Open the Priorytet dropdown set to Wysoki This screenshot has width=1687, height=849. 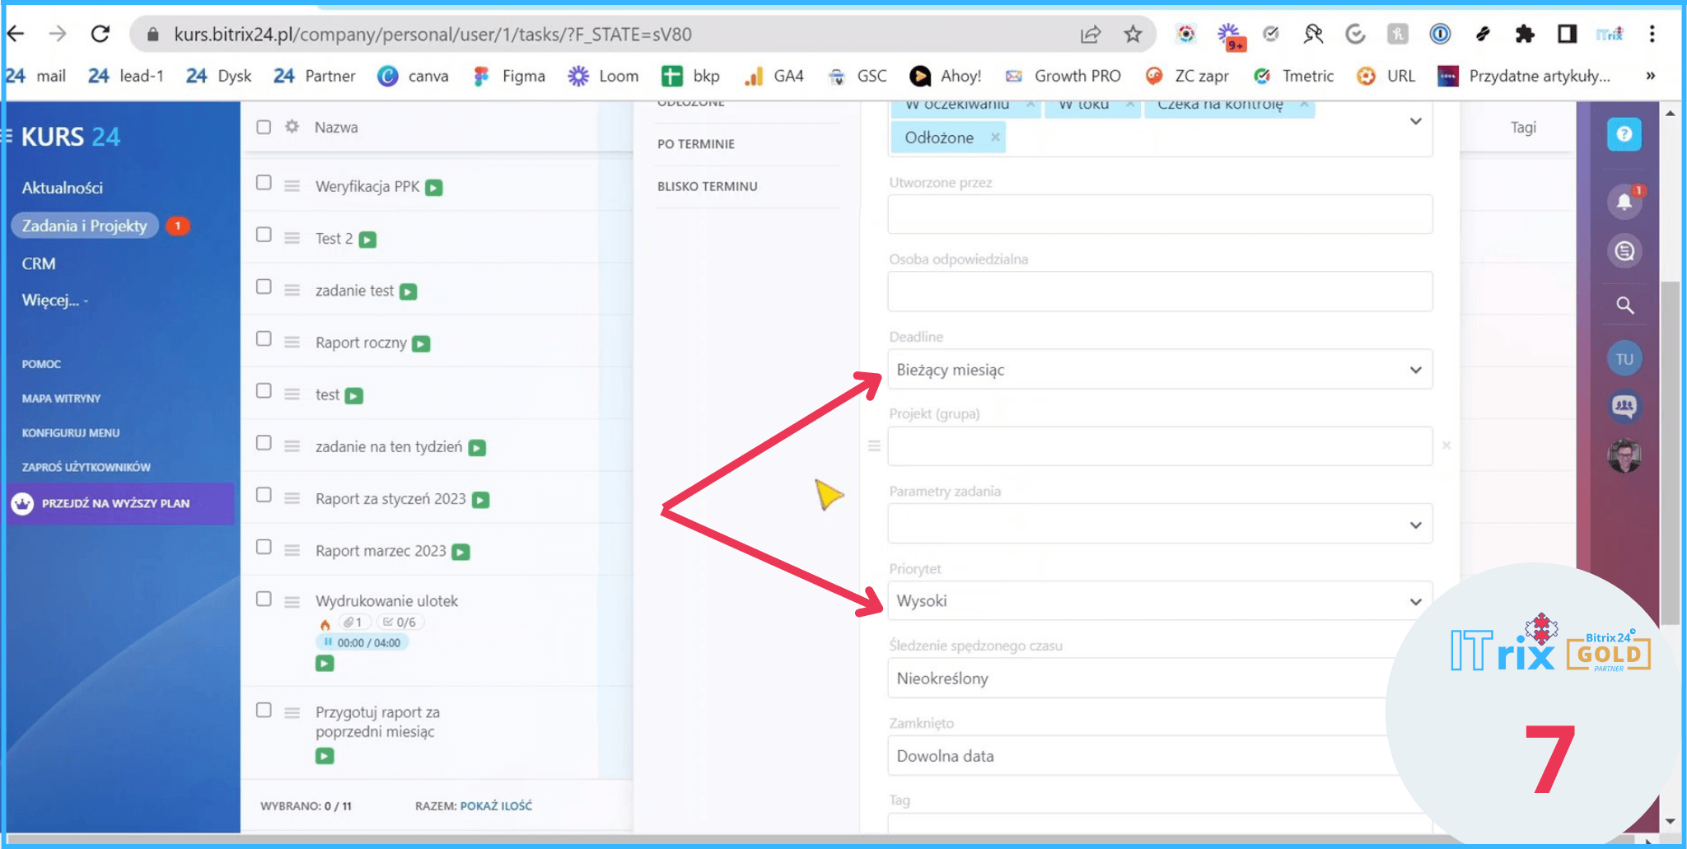tap(1159, 601)
